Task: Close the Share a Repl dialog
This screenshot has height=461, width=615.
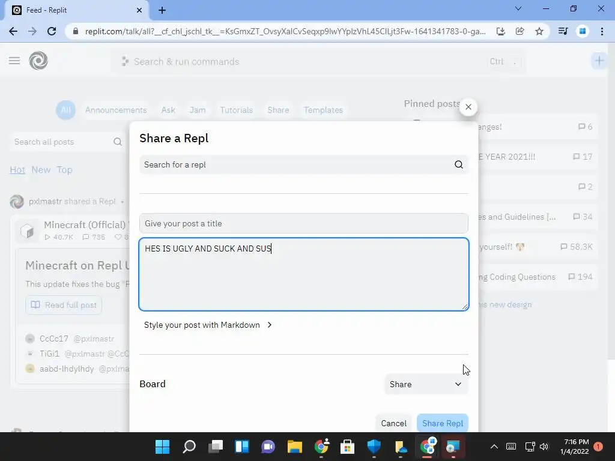Action: 468,107
